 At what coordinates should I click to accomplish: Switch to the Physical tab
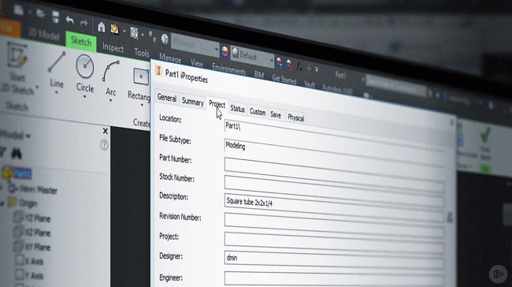pos(296,117)
